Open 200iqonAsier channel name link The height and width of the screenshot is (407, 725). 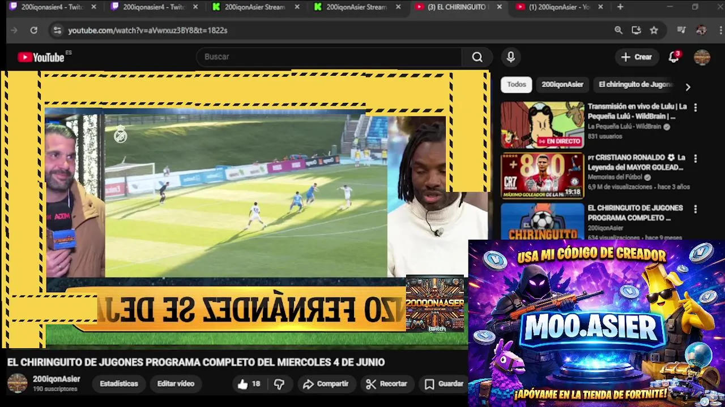pyautogui.click(x=56, y=379)
